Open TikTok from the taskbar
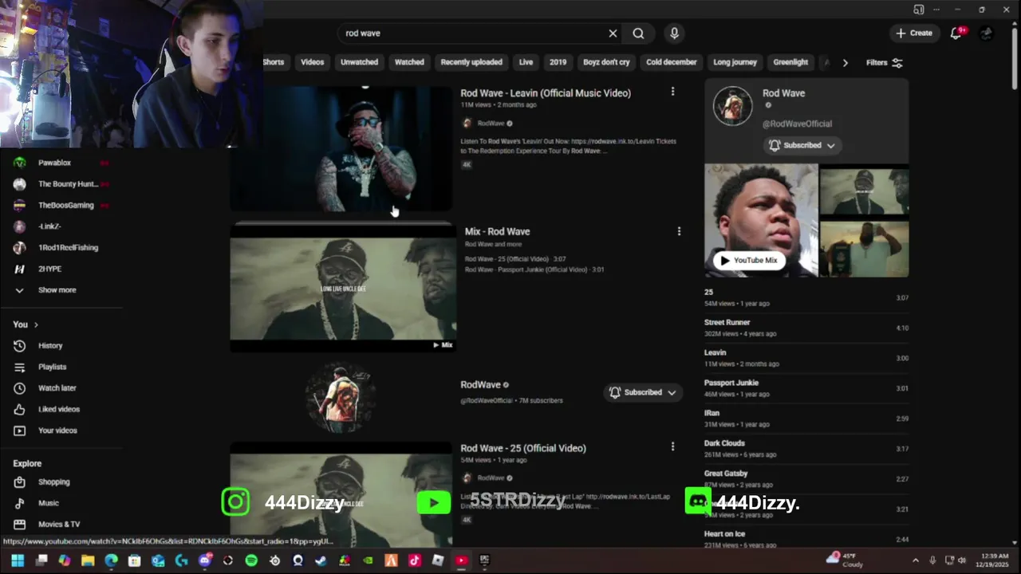This screenshot has height=574, width=1021. click(415, 560)
